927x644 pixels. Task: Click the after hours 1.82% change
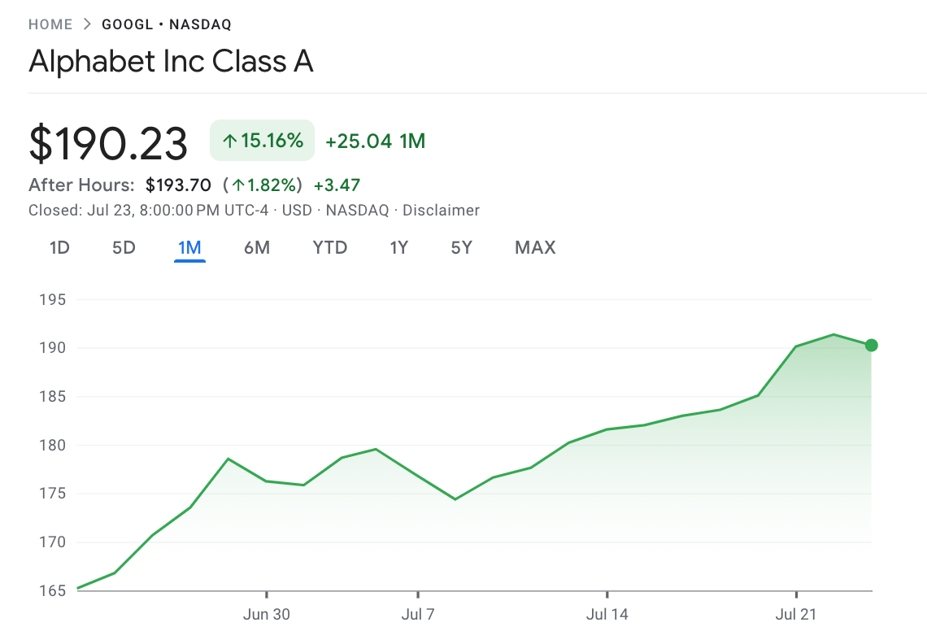(x=263, y=185)
